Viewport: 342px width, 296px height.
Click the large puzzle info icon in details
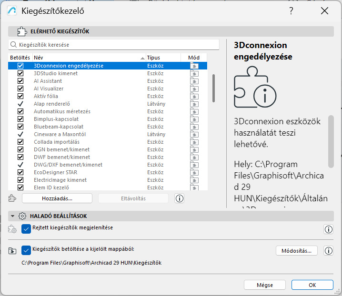click(x=255, y=87)
